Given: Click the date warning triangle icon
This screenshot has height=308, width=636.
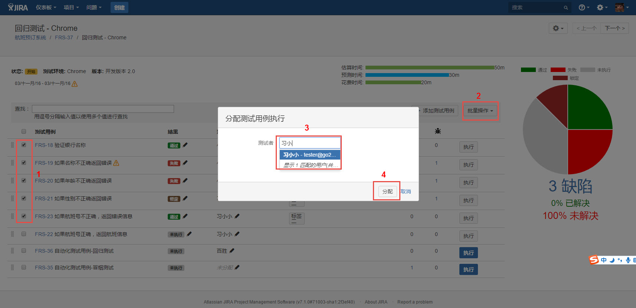Looking at the screenshot, I should [x=75, y=84].
